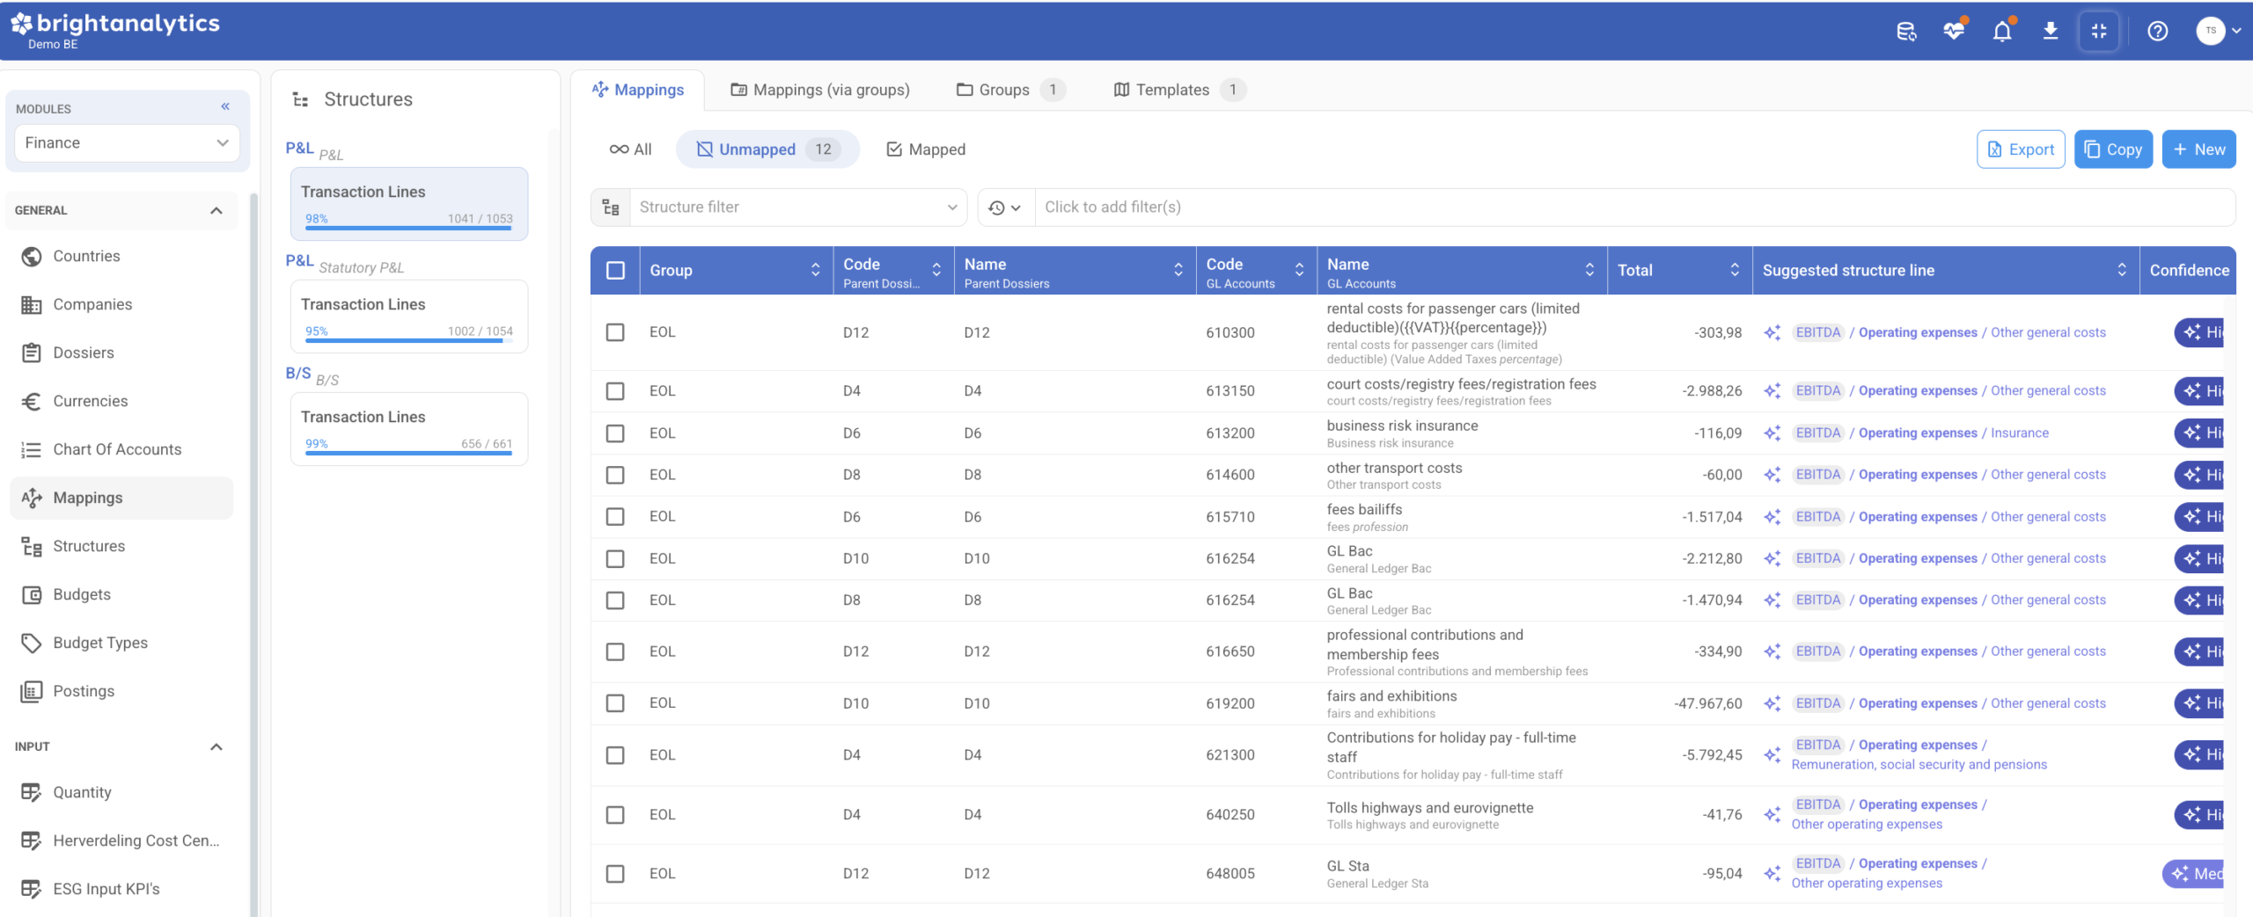The width and height of the screenshot is (2253, 917).
Task: Collapse the INPUT section
Action: pos(216,746)
